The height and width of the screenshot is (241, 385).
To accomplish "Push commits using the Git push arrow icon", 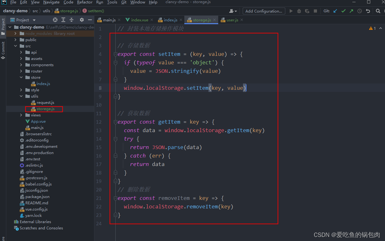I will pyautogui.click(x=351, y=11).
